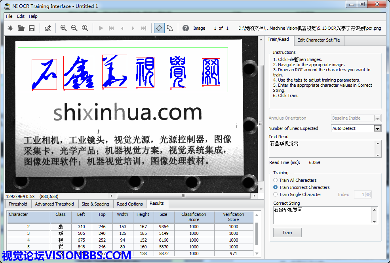Click the Character column header

(29, 217)
